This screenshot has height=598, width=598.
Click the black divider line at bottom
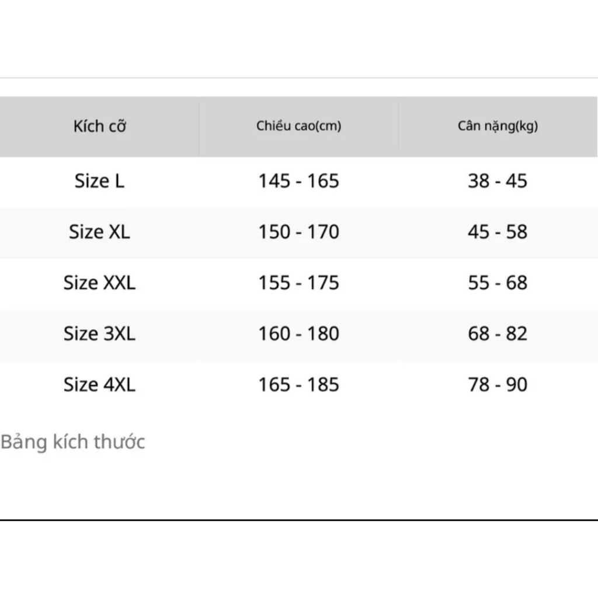[x=299, y=520]
